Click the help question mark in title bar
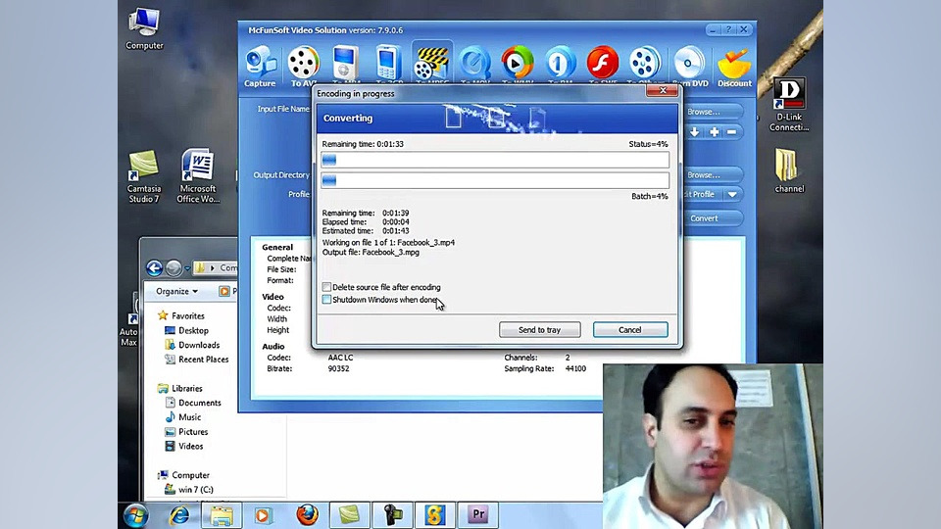The image size is (941, 529). [x=728, y=29]
